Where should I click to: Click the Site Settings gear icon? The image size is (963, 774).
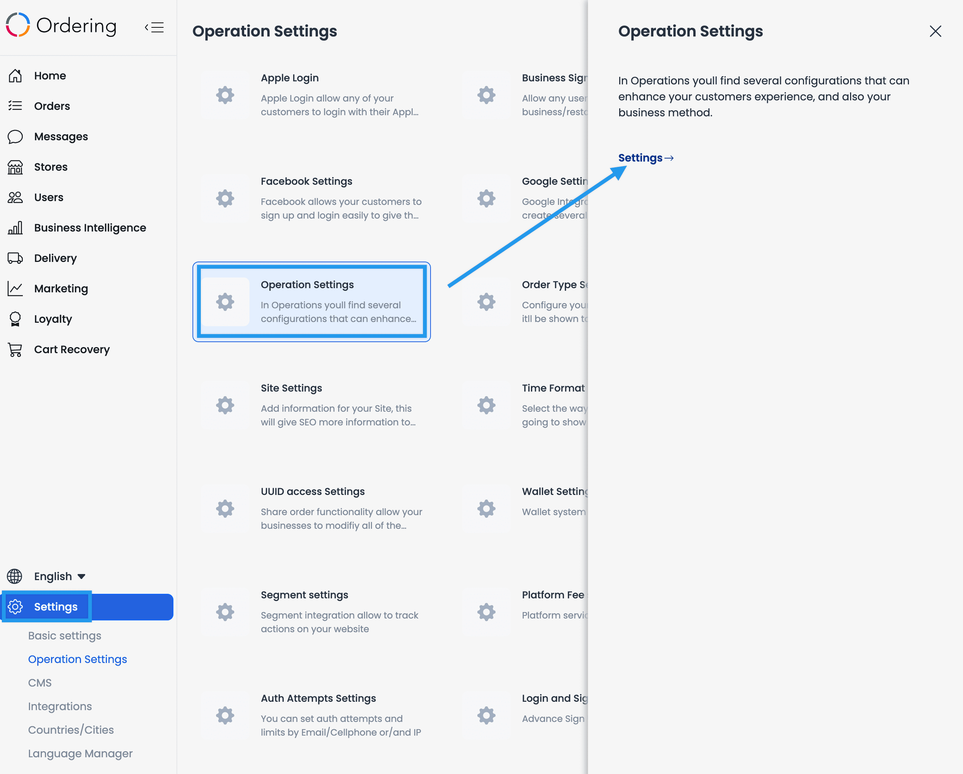point(225,405)
